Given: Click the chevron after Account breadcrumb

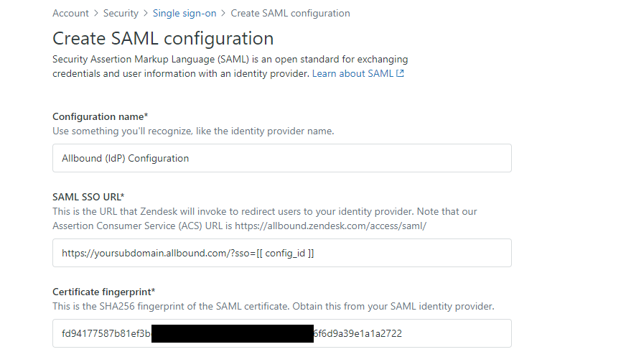Looking at the screenshot, I should click(96, 13).
